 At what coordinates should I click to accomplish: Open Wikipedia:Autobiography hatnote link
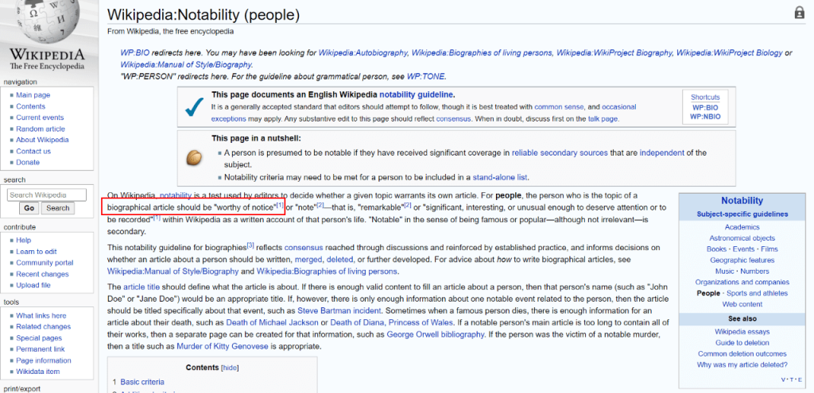[363, 53]
